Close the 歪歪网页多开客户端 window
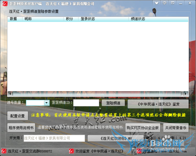The height and width of the screenshot is (156, 196). point(190,3)
